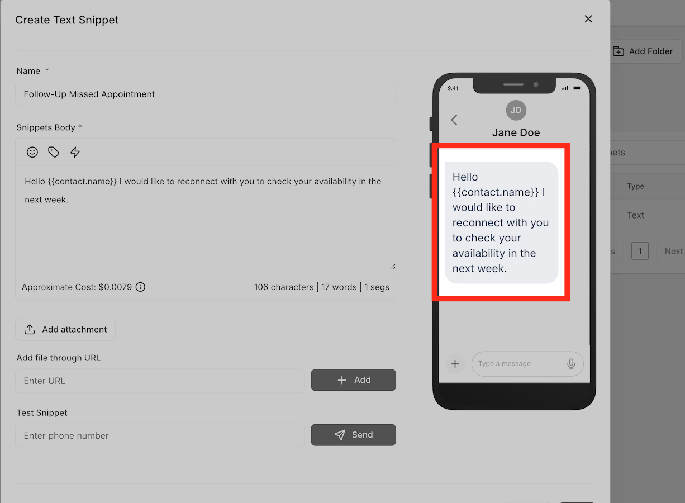This screenshot has height=503, width=685.
Task: Close the Create Text Snippet dialog
Action: click(588, 19)
